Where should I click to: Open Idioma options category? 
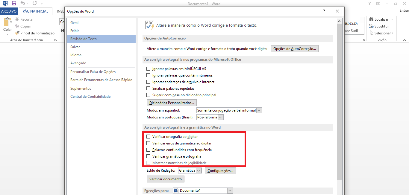pyautogui.click(x=102, y=55)
